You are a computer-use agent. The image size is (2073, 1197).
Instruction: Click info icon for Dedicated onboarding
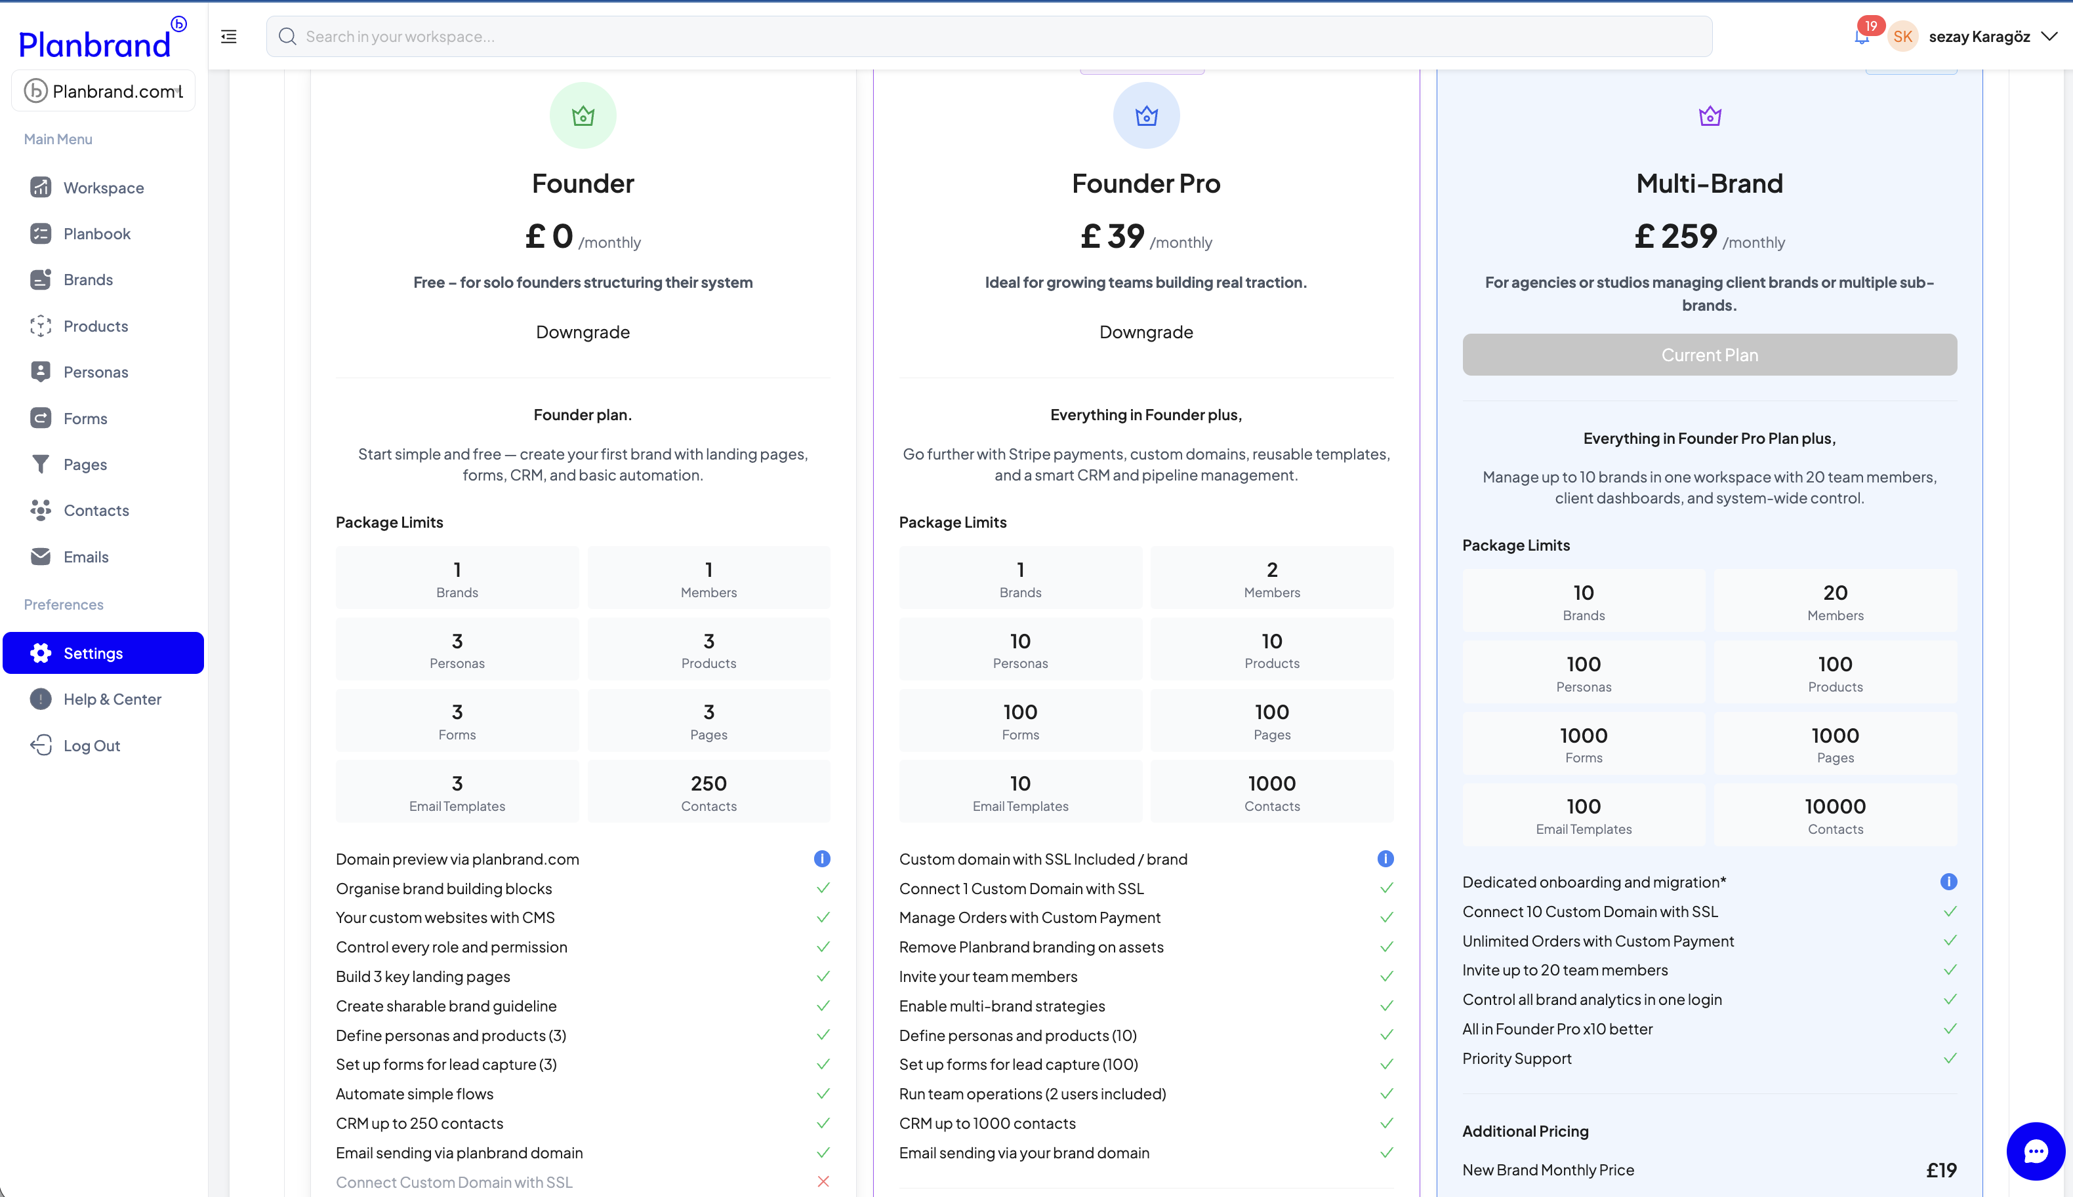(x=1948, y=882)
